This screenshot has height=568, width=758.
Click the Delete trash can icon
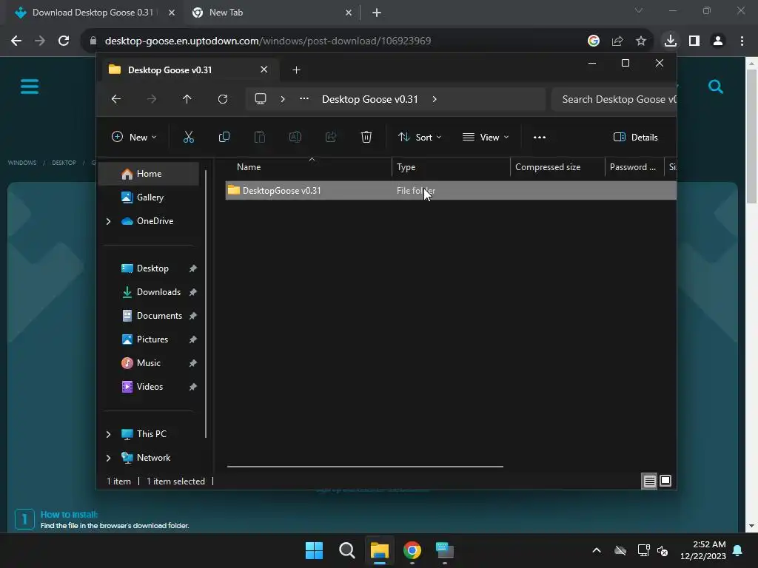(x=366, y=137)
